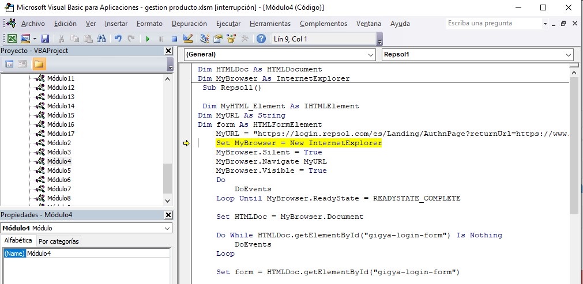
Task: Toggle Design Mode icon
Action: [x=188, y=39]
